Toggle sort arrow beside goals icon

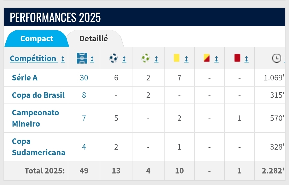(x=124, y=59)
